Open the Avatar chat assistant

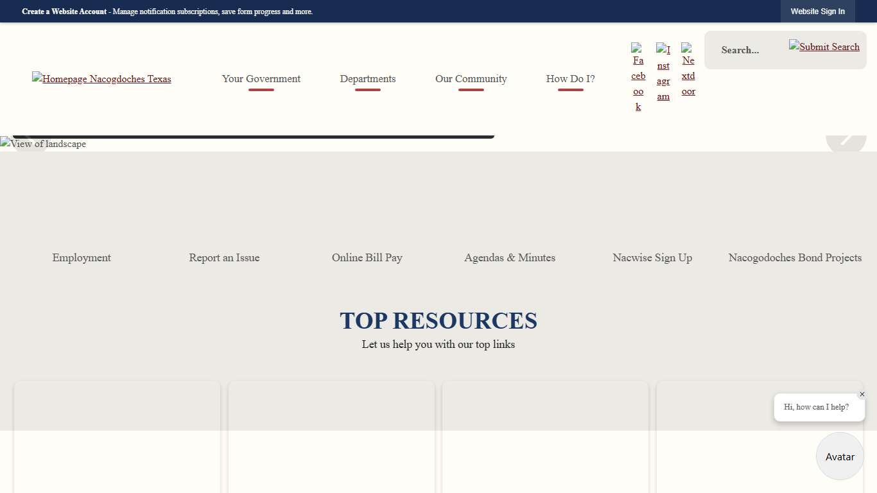839,456
